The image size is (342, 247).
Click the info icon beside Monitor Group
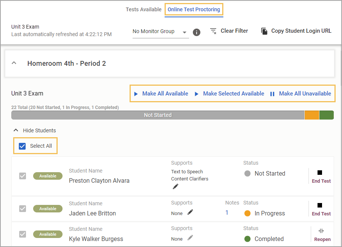197,32
